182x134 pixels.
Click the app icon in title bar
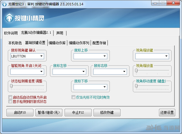coord(4,4)
